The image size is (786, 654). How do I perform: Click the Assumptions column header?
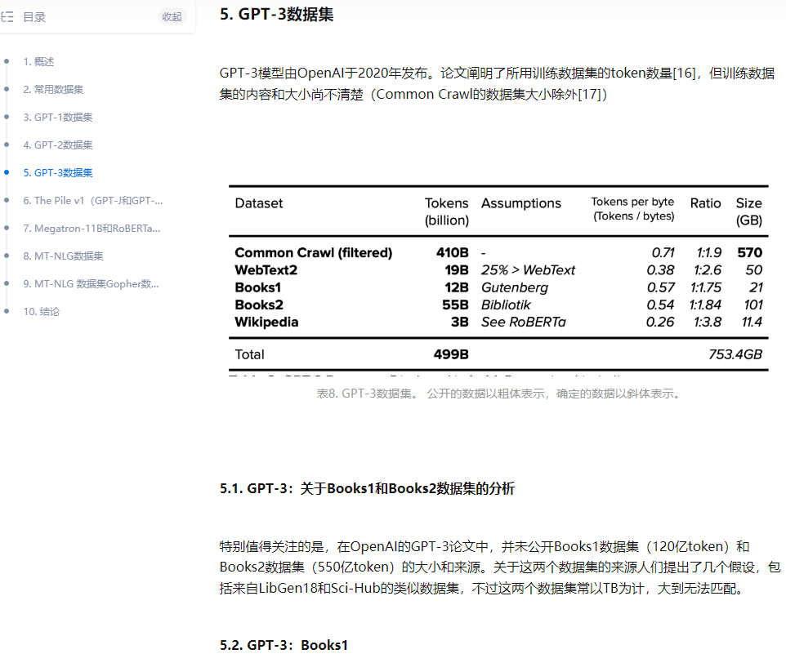520,203
